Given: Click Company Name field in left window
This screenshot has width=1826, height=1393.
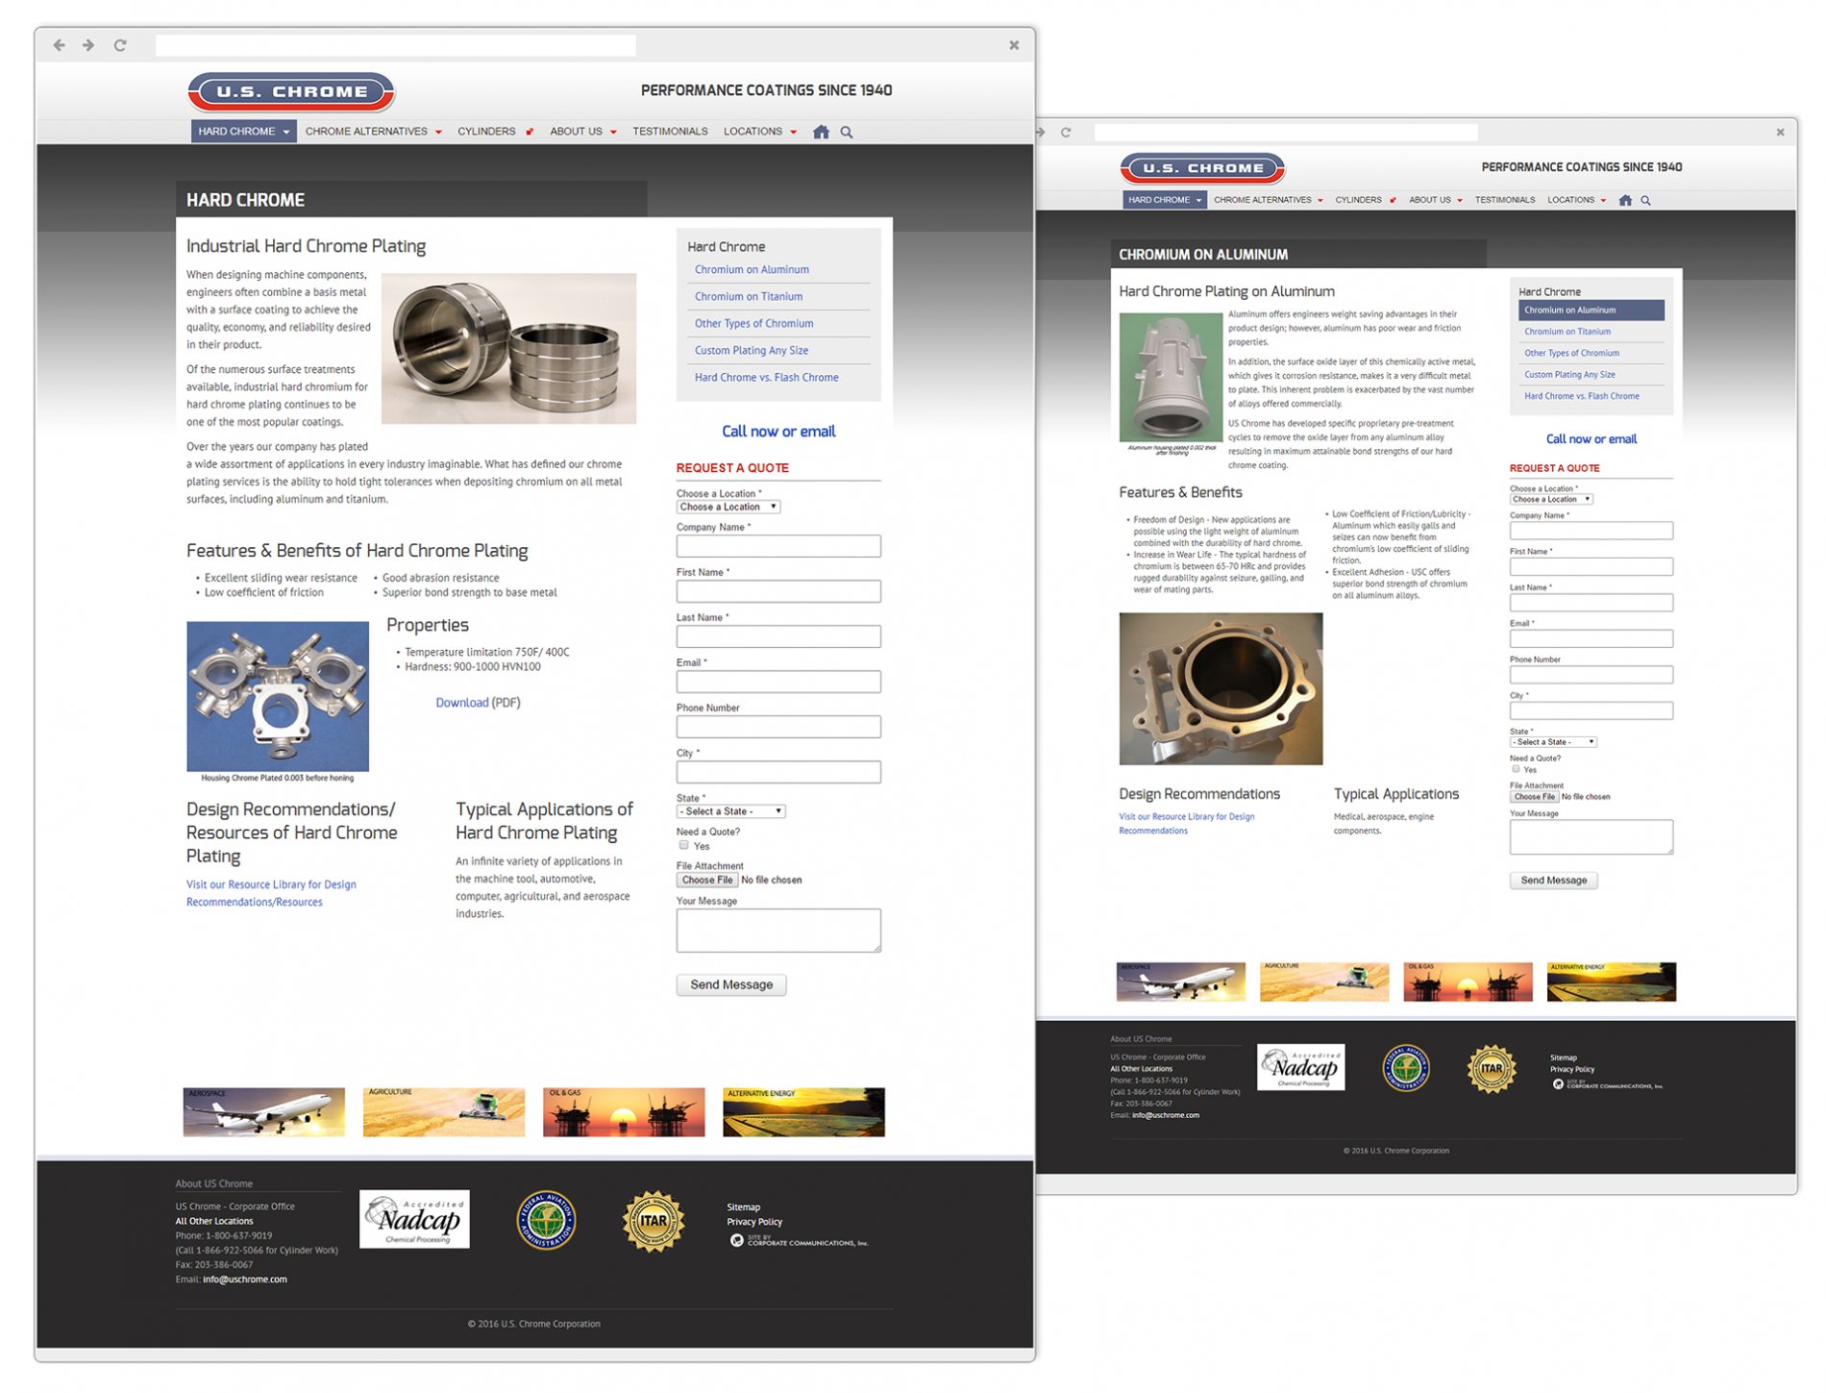Looking at the screenshot, I should click(778, 546).
